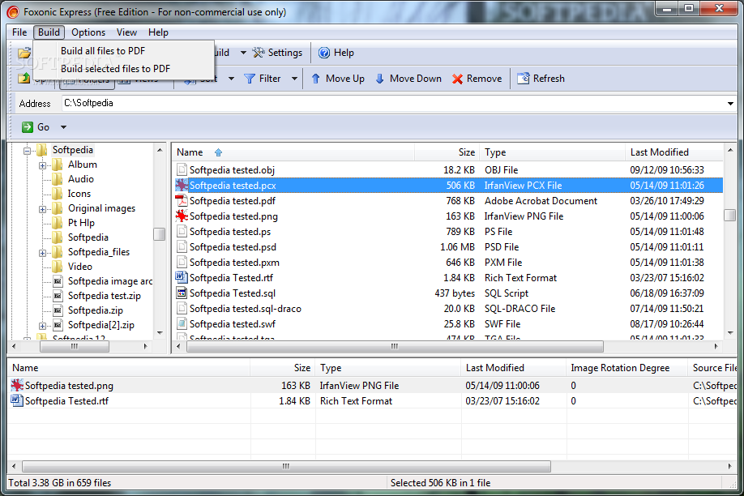Click the Last Modified column header in file list
This screenshot has height=496, width=744.
pos(673,152)
